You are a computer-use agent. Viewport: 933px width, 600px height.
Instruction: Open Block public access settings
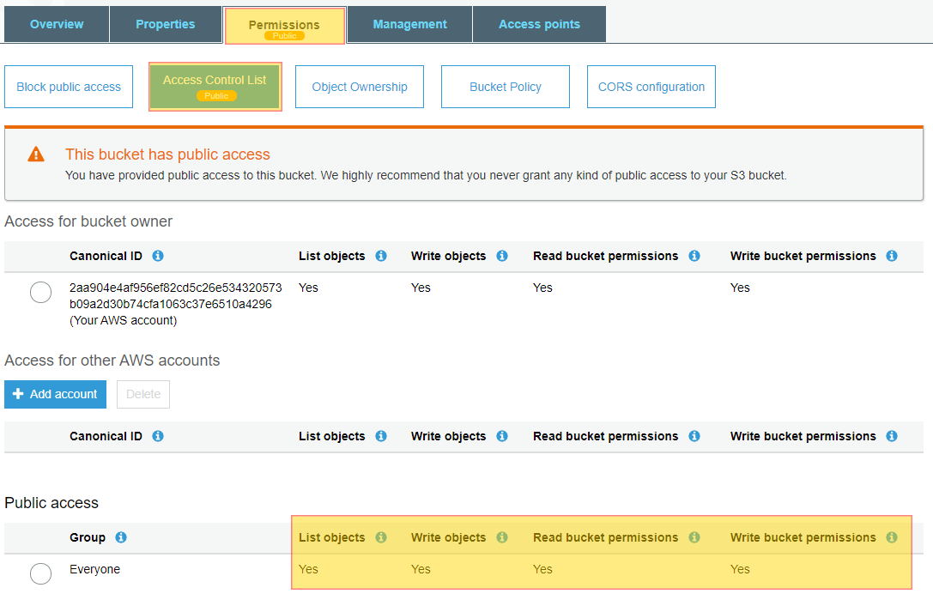[x=69, y=87]
